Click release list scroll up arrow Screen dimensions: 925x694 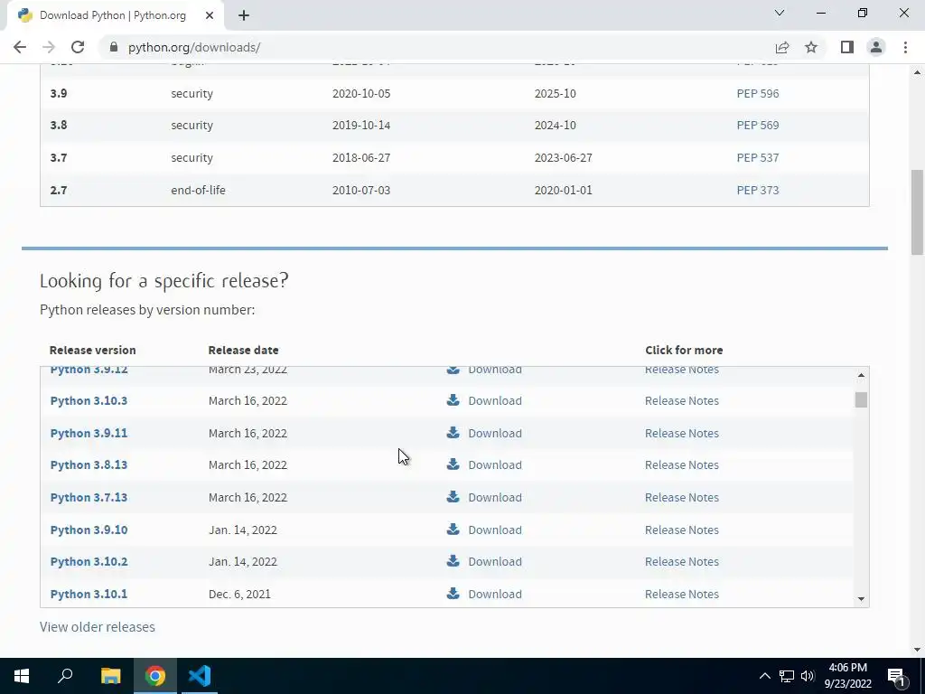pos(861,375)
